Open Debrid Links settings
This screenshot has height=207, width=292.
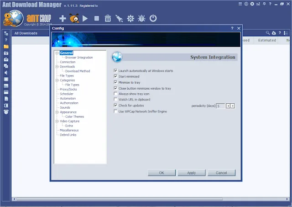click(x=68, y=135)
